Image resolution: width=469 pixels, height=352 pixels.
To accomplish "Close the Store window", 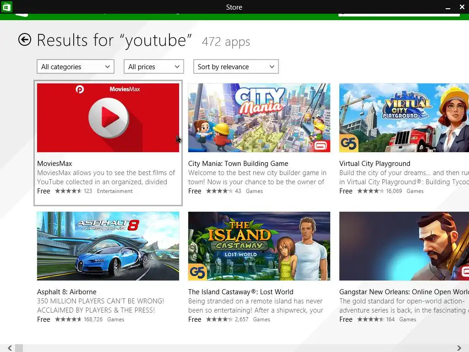I will 462,6.
